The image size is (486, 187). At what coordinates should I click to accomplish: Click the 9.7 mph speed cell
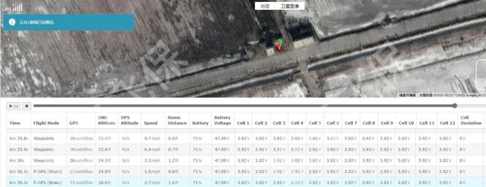click(x=152, y=139)
